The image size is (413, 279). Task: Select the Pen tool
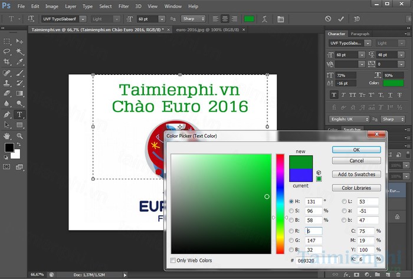click(7, 114)
